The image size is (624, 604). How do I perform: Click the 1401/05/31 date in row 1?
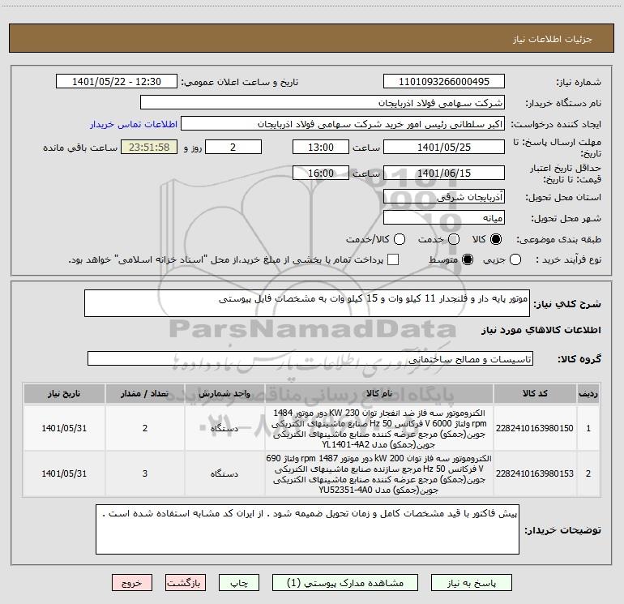coord(64,428)
